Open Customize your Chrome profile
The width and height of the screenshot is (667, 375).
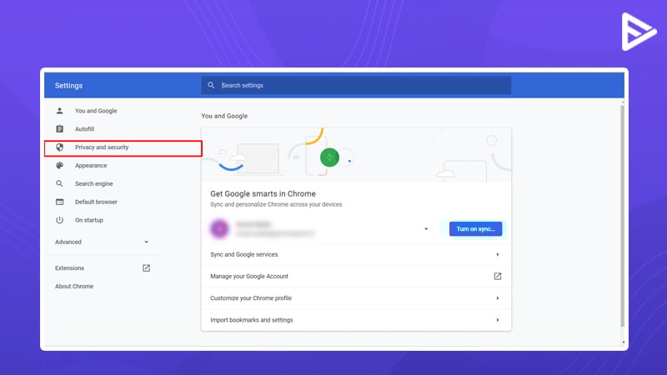coord(356,298)
